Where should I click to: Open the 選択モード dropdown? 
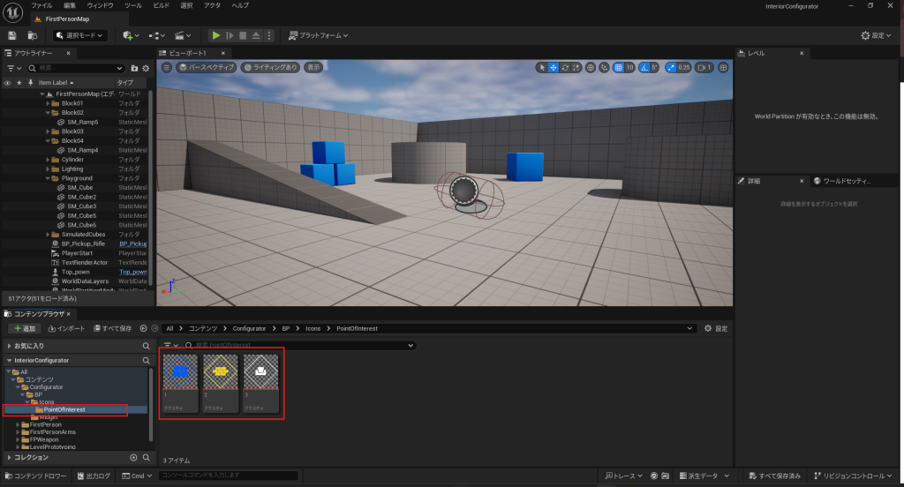click(80, 35)
